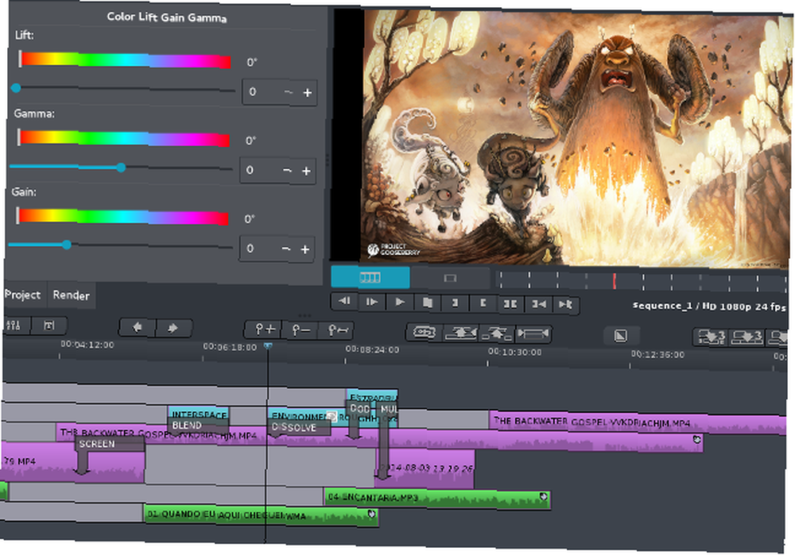
Task: Select the BLEND compositor
Action: tap(198, 426)
